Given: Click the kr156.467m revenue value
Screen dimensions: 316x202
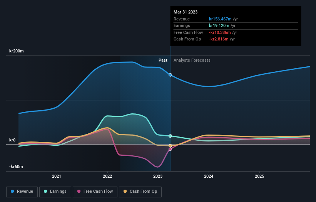Looking at the screenshot, I should (220, 19).
